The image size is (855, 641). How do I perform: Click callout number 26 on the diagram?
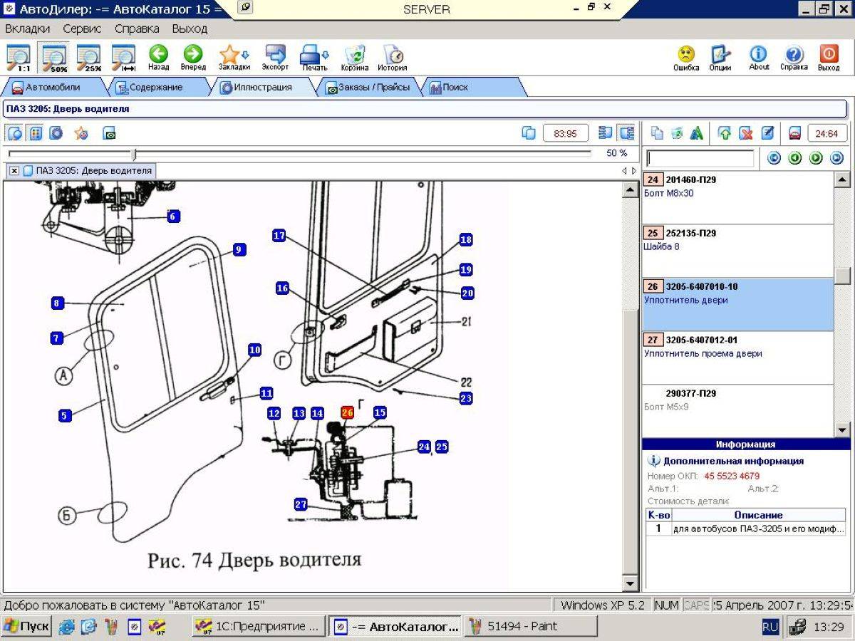(347, 412)
